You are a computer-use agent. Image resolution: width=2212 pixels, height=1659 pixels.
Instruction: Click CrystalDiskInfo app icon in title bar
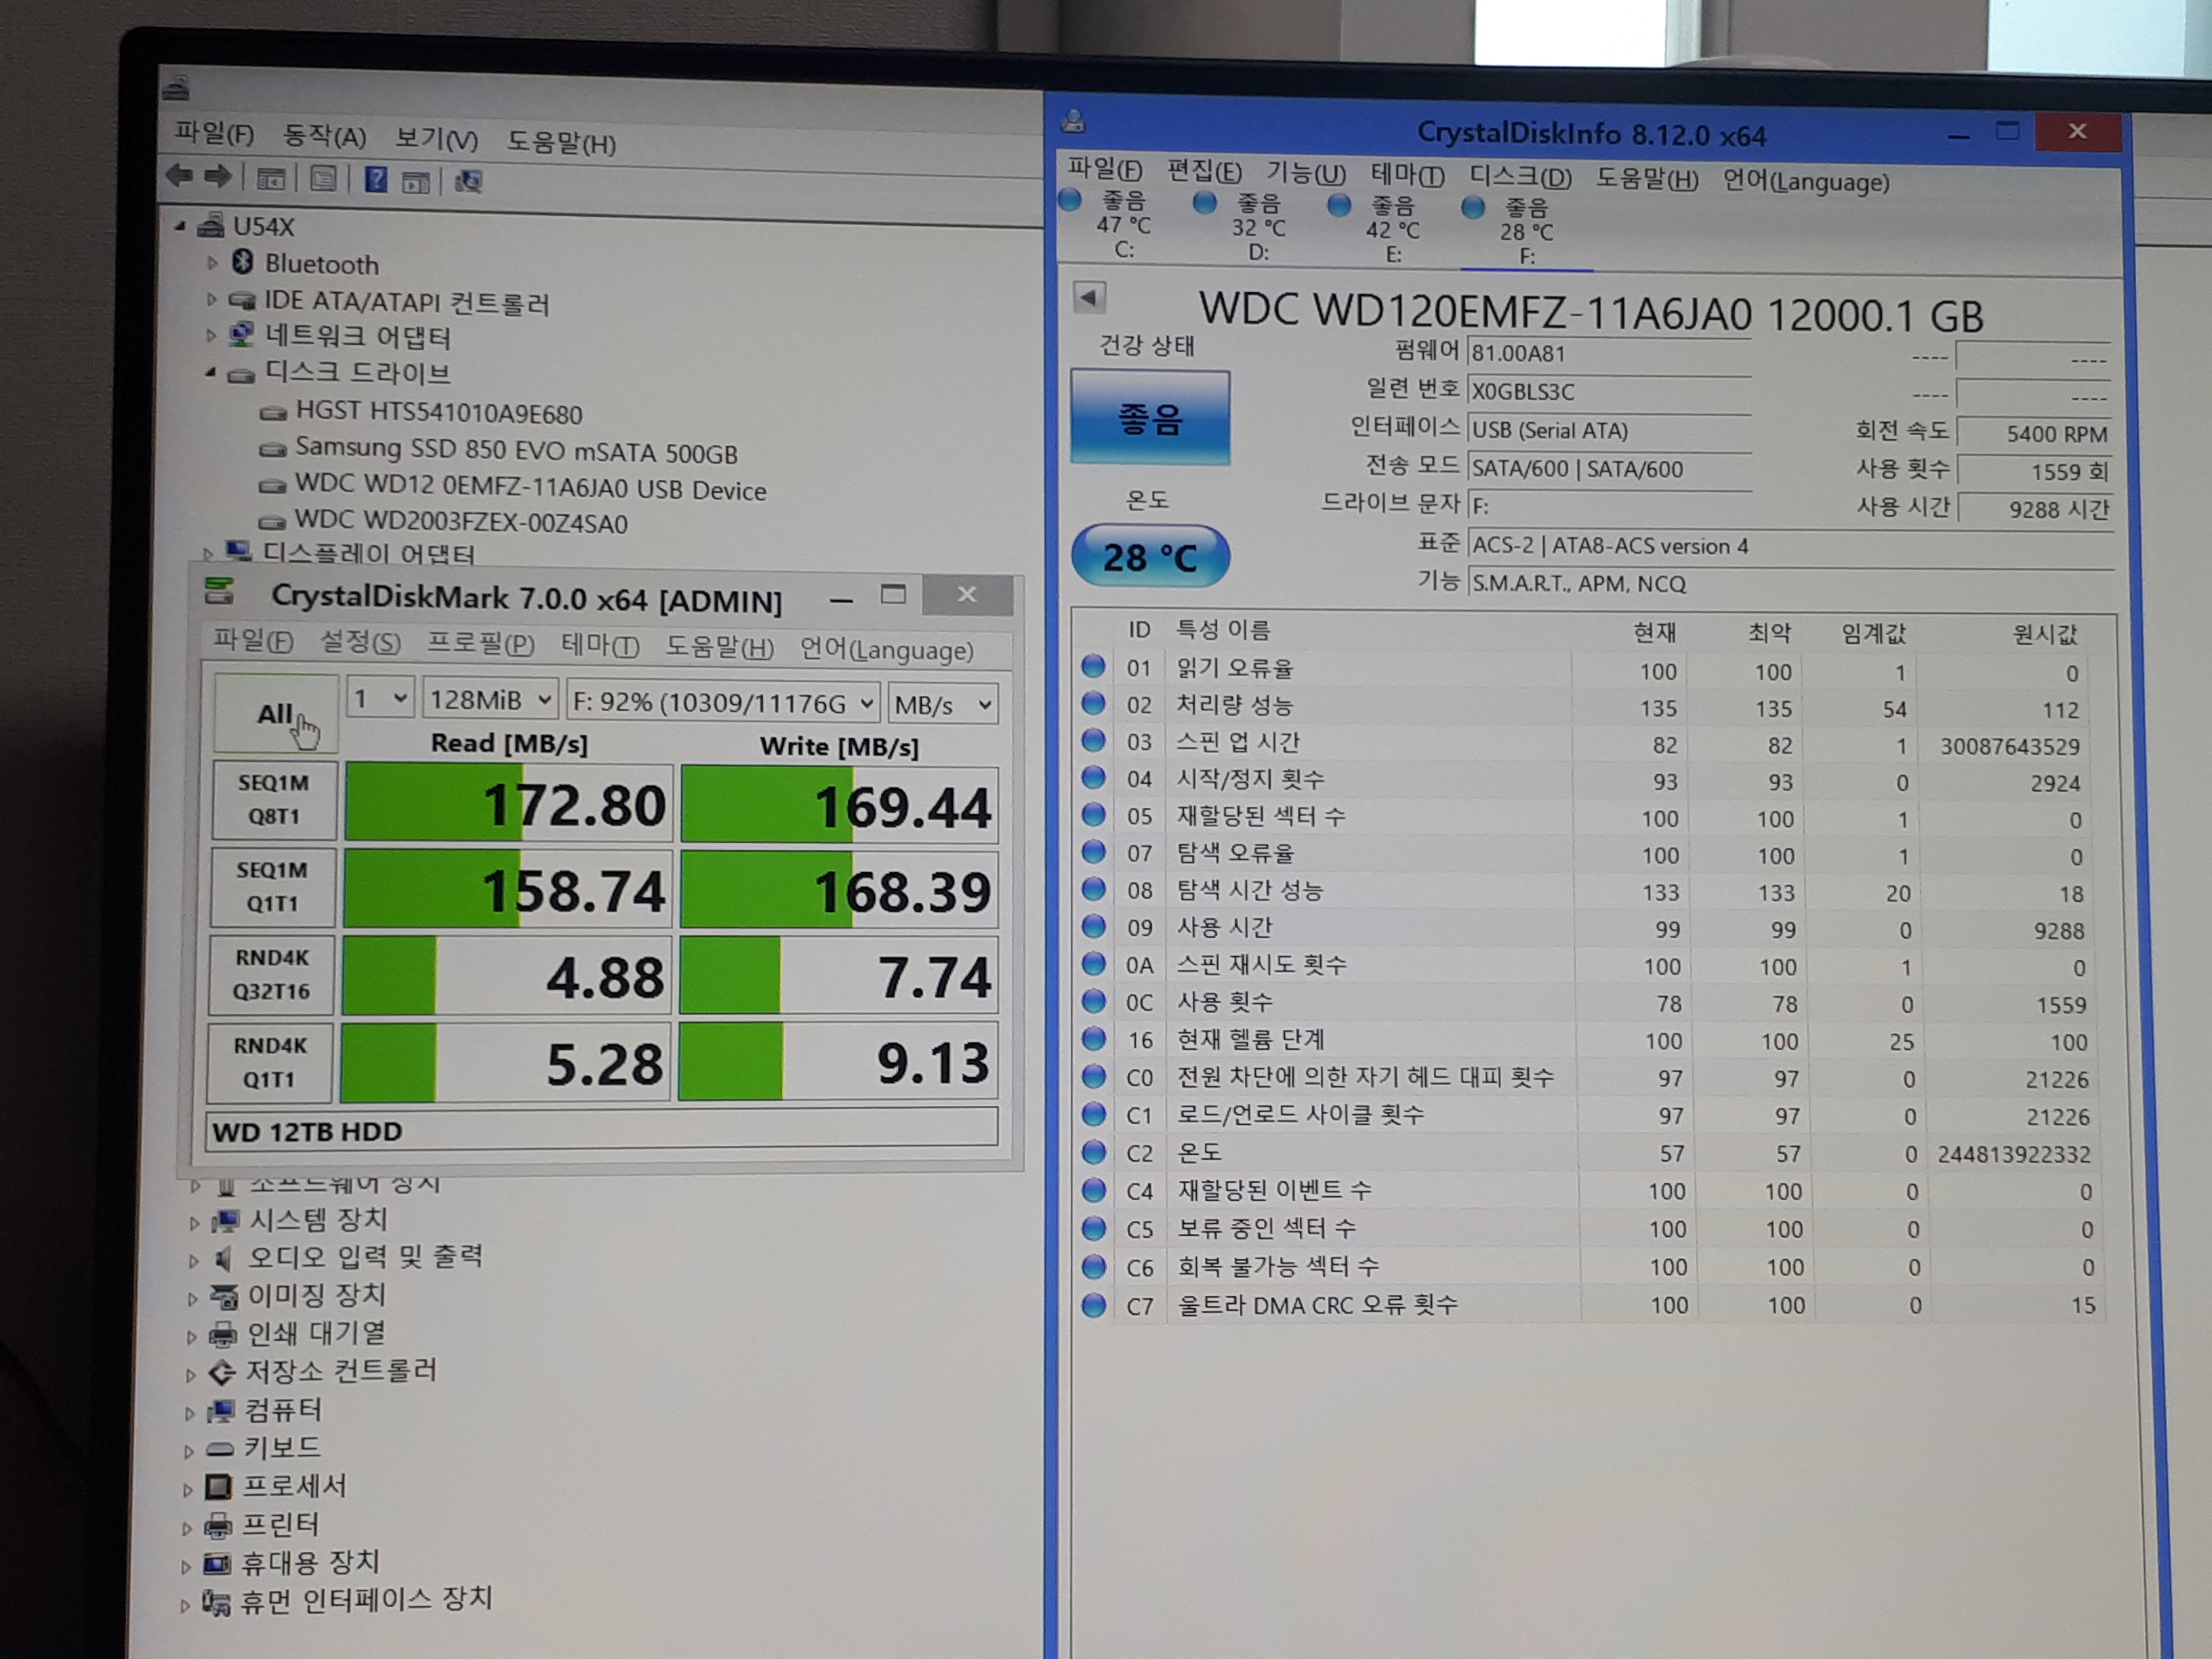tap(1074, 122)
